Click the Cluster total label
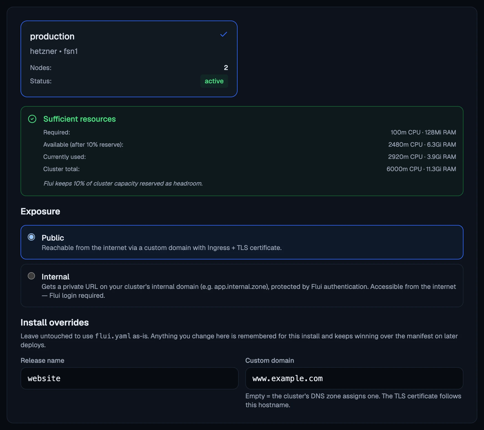The height and width of the screenshot is (430, 484). (61, 169)
